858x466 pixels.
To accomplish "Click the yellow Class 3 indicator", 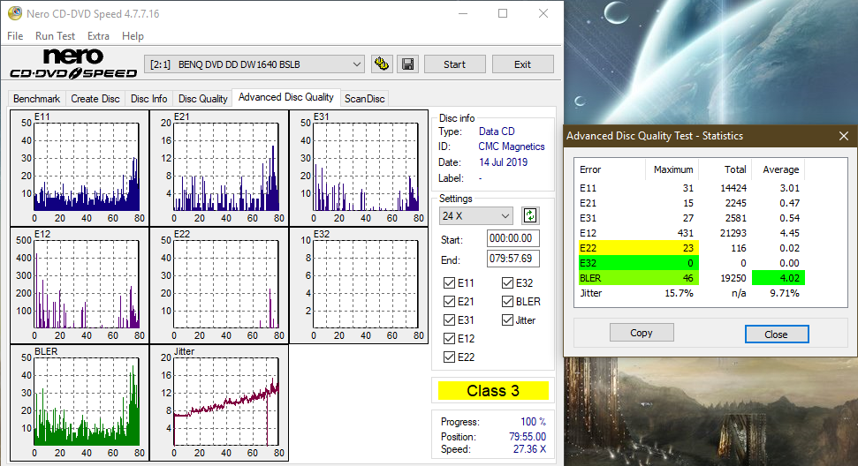I will click(x=493, y=391).
